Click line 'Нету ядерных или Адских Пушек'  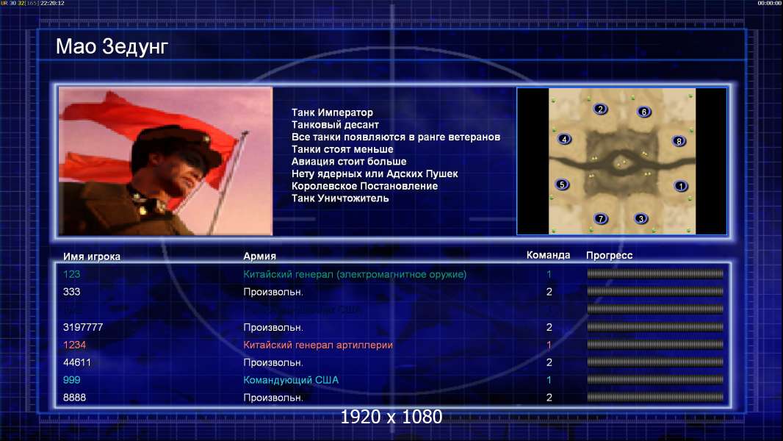coord(375,173)
